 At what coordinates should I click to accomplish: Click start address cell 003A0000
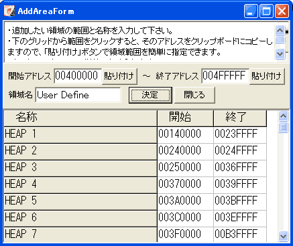click(185, 202)
